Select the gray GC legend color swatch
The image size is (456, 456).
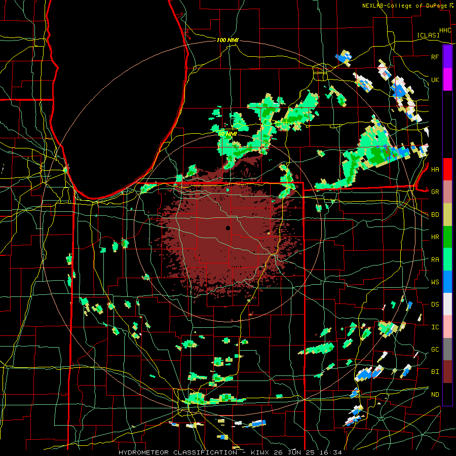(447, 349)
